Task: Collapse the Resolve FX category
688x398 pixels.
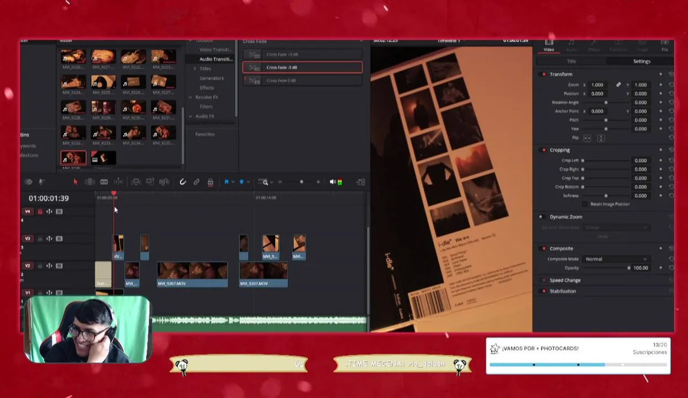Action: [191, 97]
